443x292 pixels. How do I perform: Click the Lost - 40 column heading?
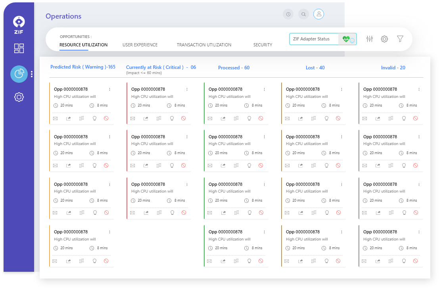coord(315,68)
